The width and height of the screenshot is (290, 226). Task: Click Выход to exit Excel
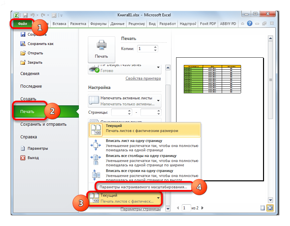click(30, 158)
